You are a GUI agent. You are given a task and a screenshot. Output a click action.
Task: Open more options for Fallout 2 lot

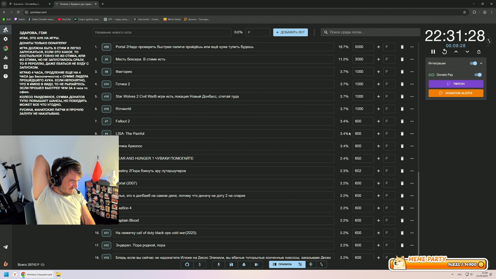click(412, 121)
